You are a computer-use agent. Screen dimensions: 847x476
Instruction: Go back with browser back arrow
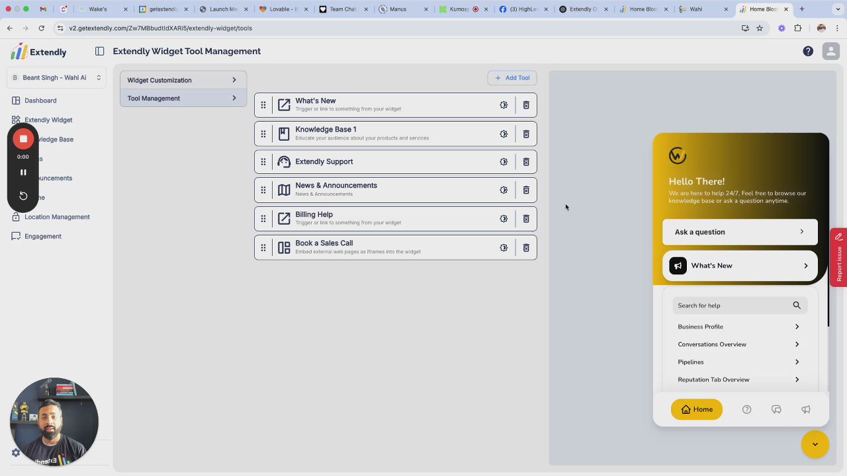click(10, 28)
